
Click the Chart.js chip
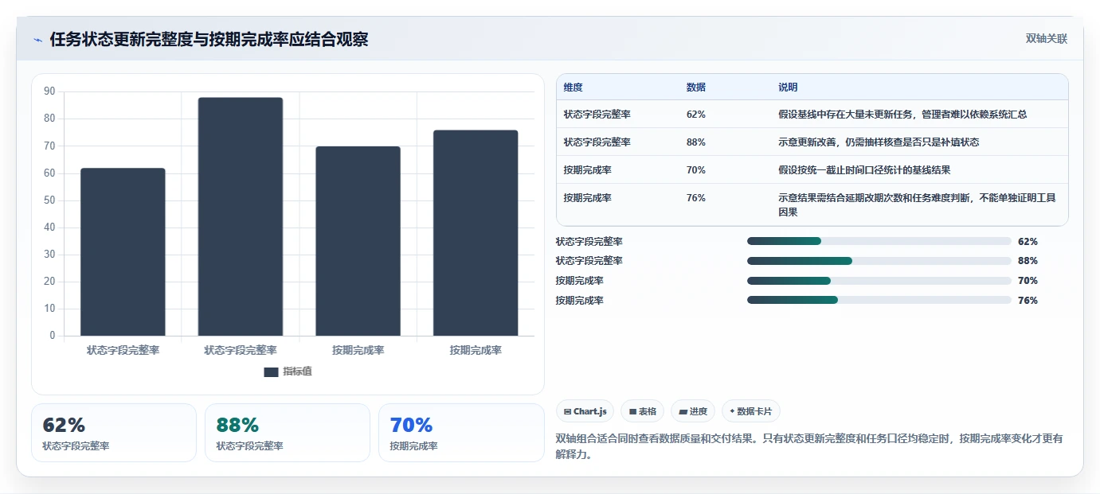click(585, 411)
